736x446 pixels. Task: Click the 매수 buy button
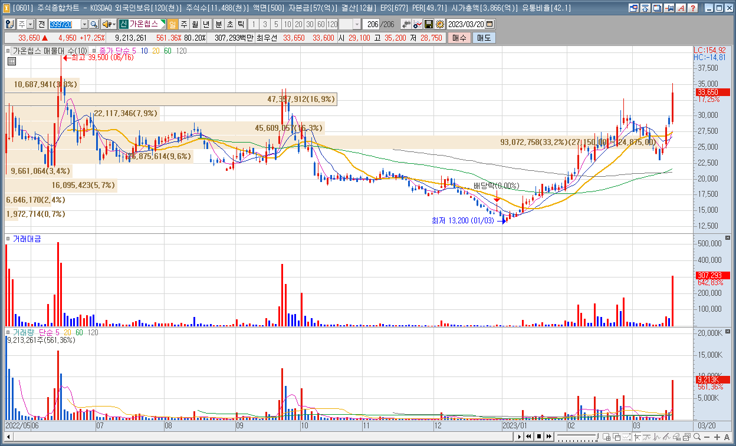coord(459,38)
